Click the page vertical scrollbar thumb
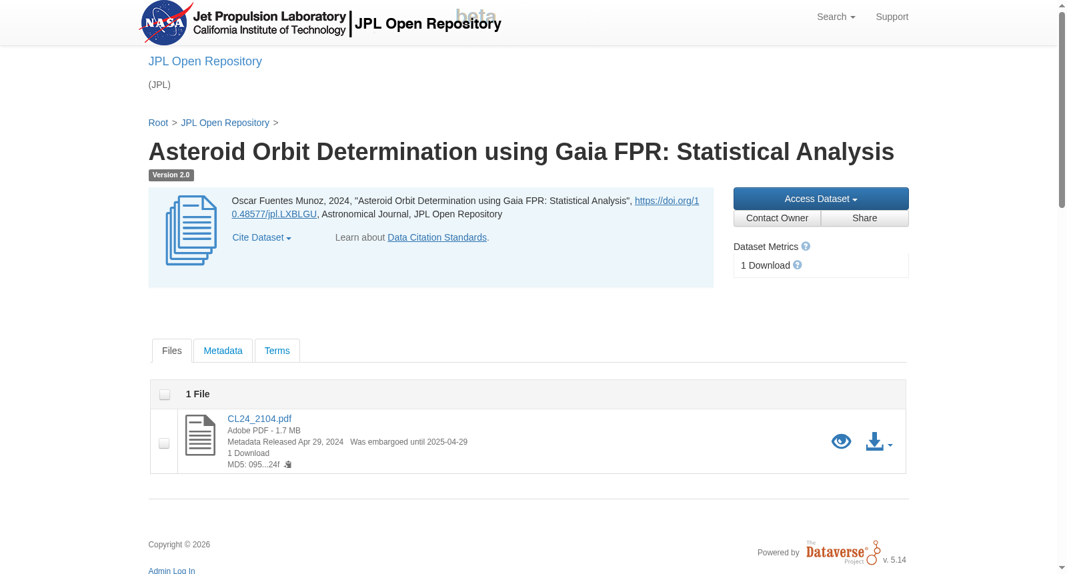Screen dimensions: 1067x574 tap(1062, 110)
